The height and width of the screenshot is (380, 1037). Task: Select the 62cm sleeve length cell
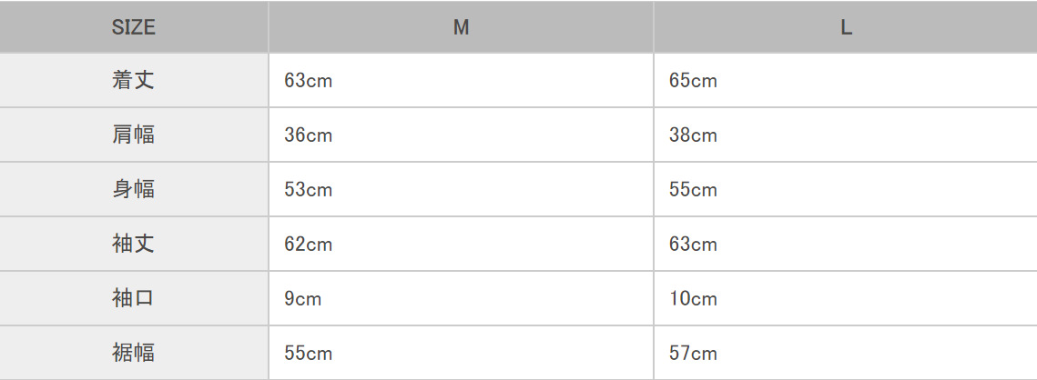pyautogui.click(x=308, y=245)
